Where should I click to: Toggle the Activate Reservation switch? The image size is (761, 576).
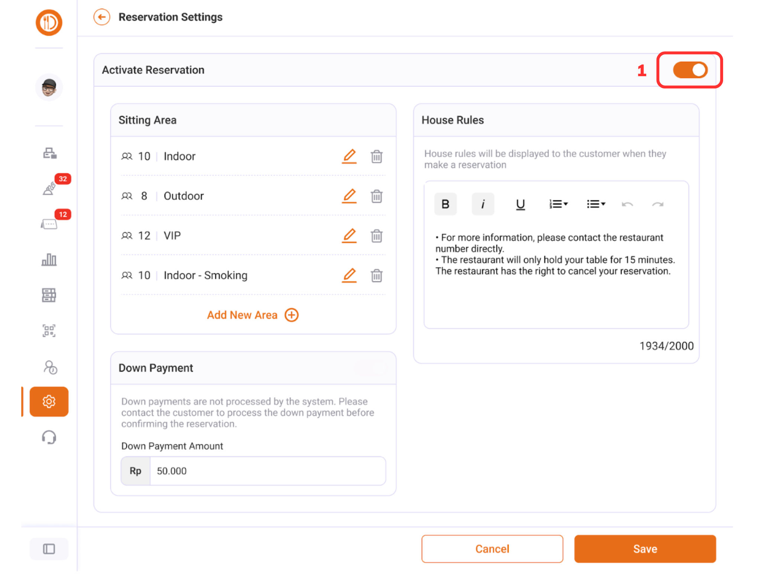(690, 70)
